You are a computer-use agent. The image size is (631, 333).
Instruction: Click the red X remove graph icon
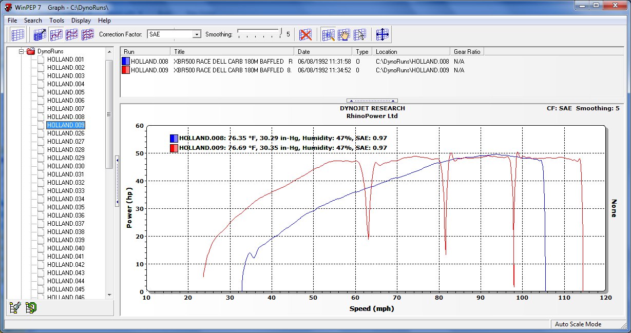[306, 34]
